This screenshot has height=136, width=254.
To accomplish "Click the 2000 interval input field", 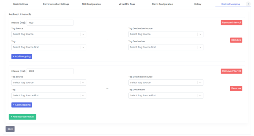I will (50, 71).
